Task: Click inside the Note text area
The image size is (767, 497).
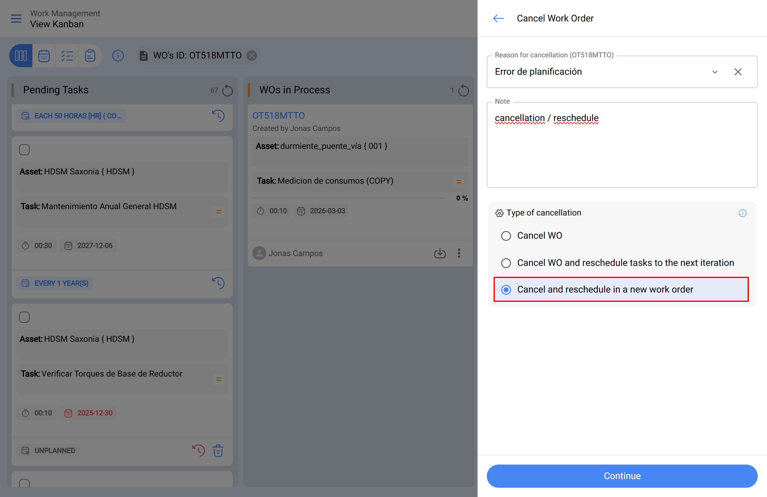Action: coord(622,151)
